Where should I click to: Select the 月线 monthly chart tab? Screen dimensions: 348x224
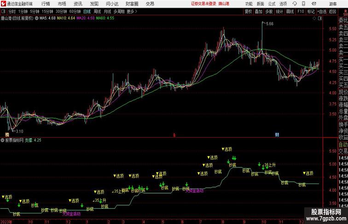[107, 11]
